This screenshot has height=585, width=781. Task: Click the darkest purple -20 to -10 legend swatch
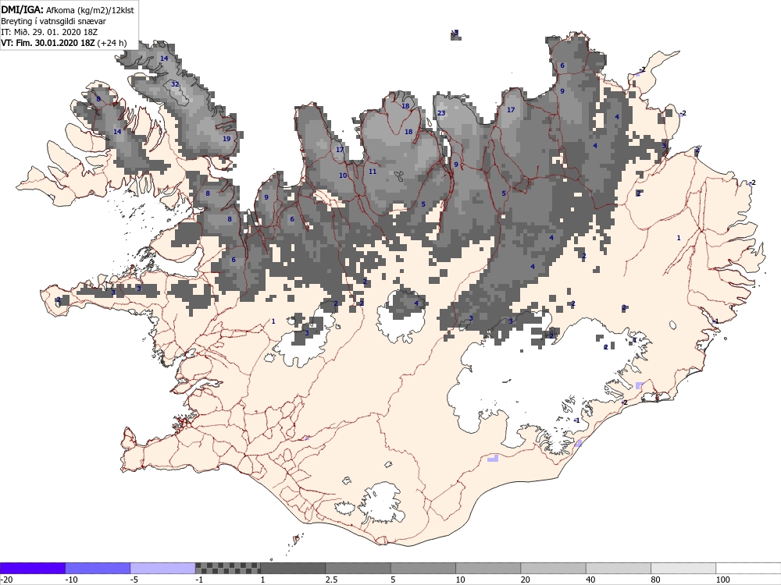click(x=32, y=569)
